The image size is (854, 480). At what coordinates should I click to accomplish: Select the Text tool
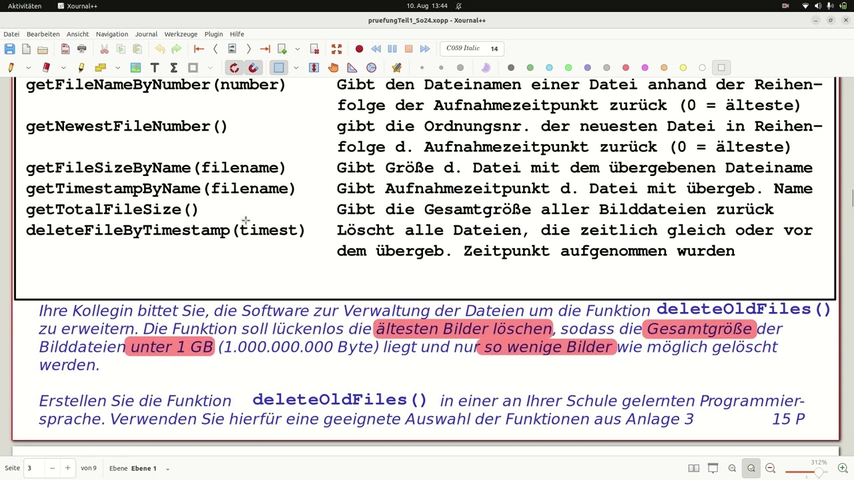coord(155,67)
